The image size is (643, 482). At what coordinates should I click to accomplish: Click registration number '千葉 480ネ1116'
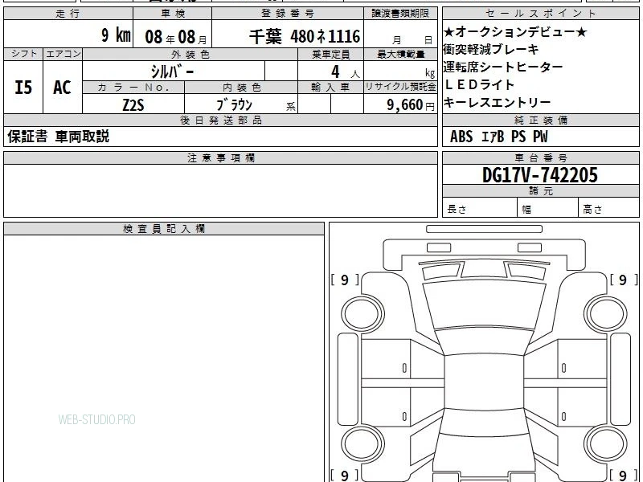(305, 36)
